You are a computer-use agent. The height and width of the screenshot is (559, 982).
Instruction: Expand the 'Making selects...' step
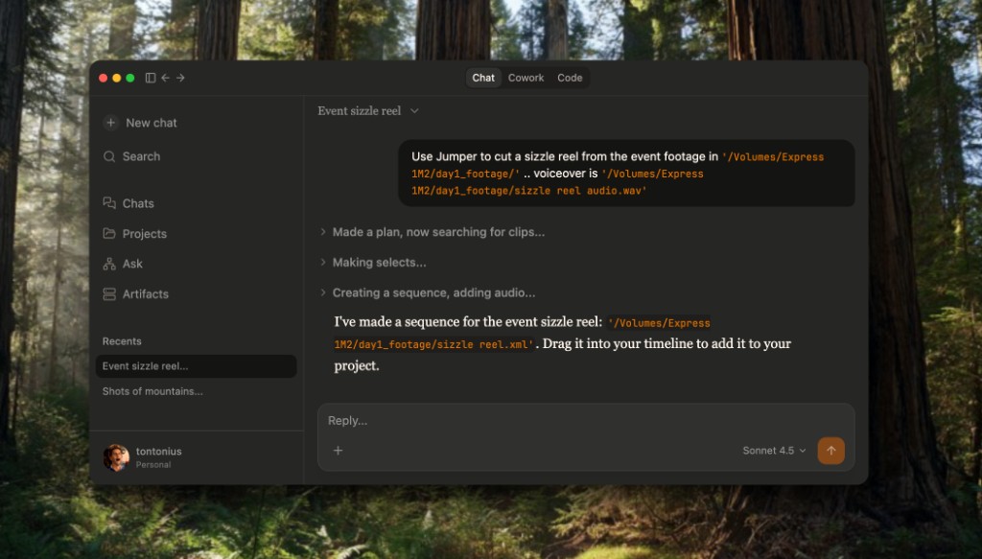[379, 262]
